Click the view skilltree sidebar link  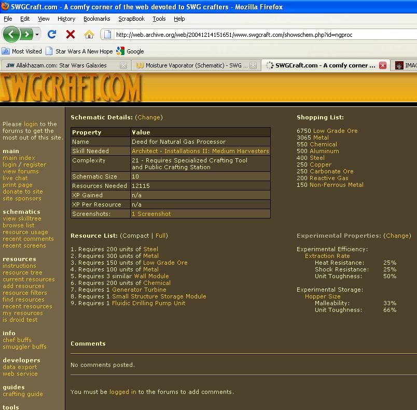[22, 218]
